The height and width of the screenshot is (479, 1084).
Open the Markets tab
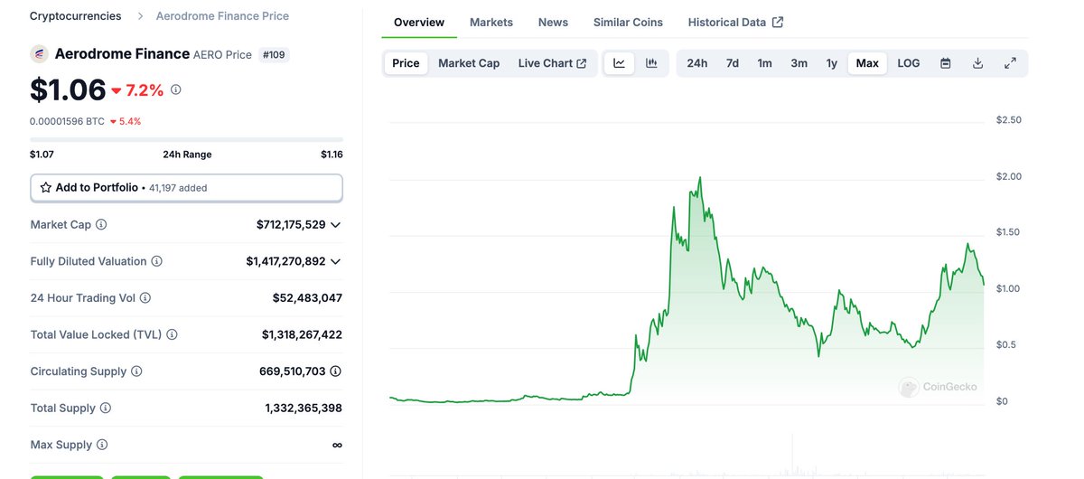[491, 22]
